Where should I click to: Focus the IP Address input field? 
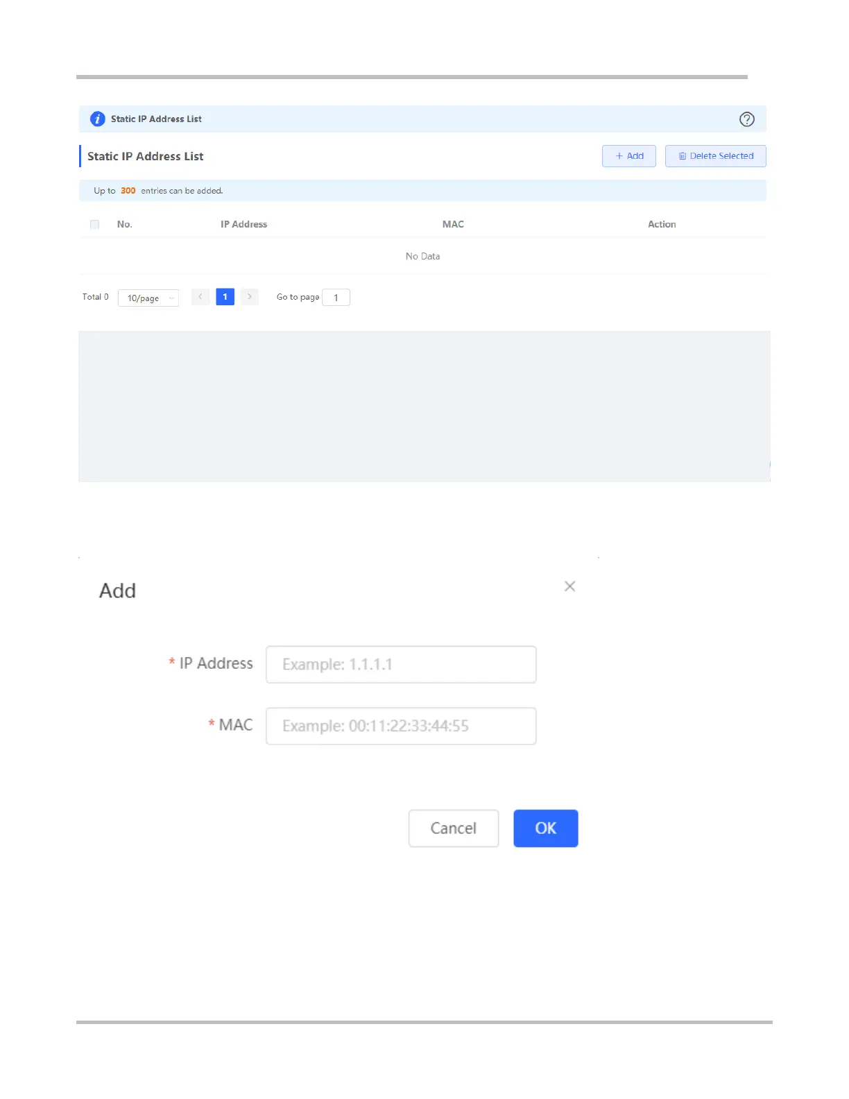click(401, 665)
